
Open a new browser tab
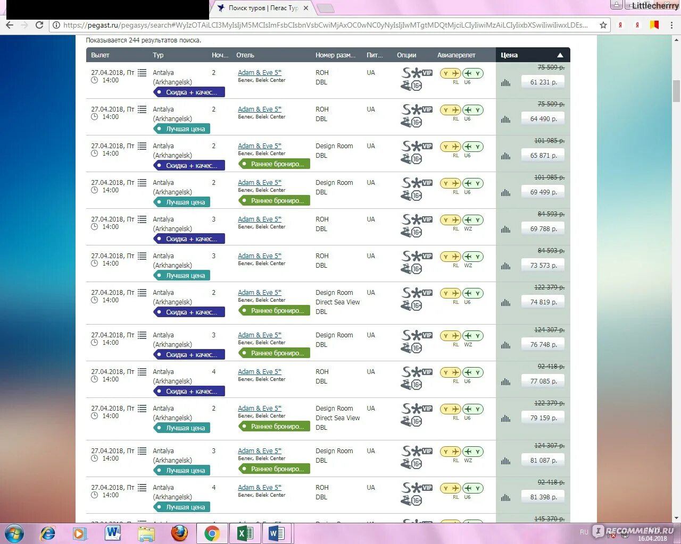click(x=325, y=8)
